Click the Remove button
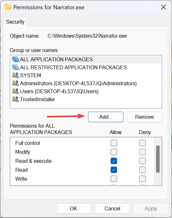This screenshot has height=218, width=172. point(144,117)
